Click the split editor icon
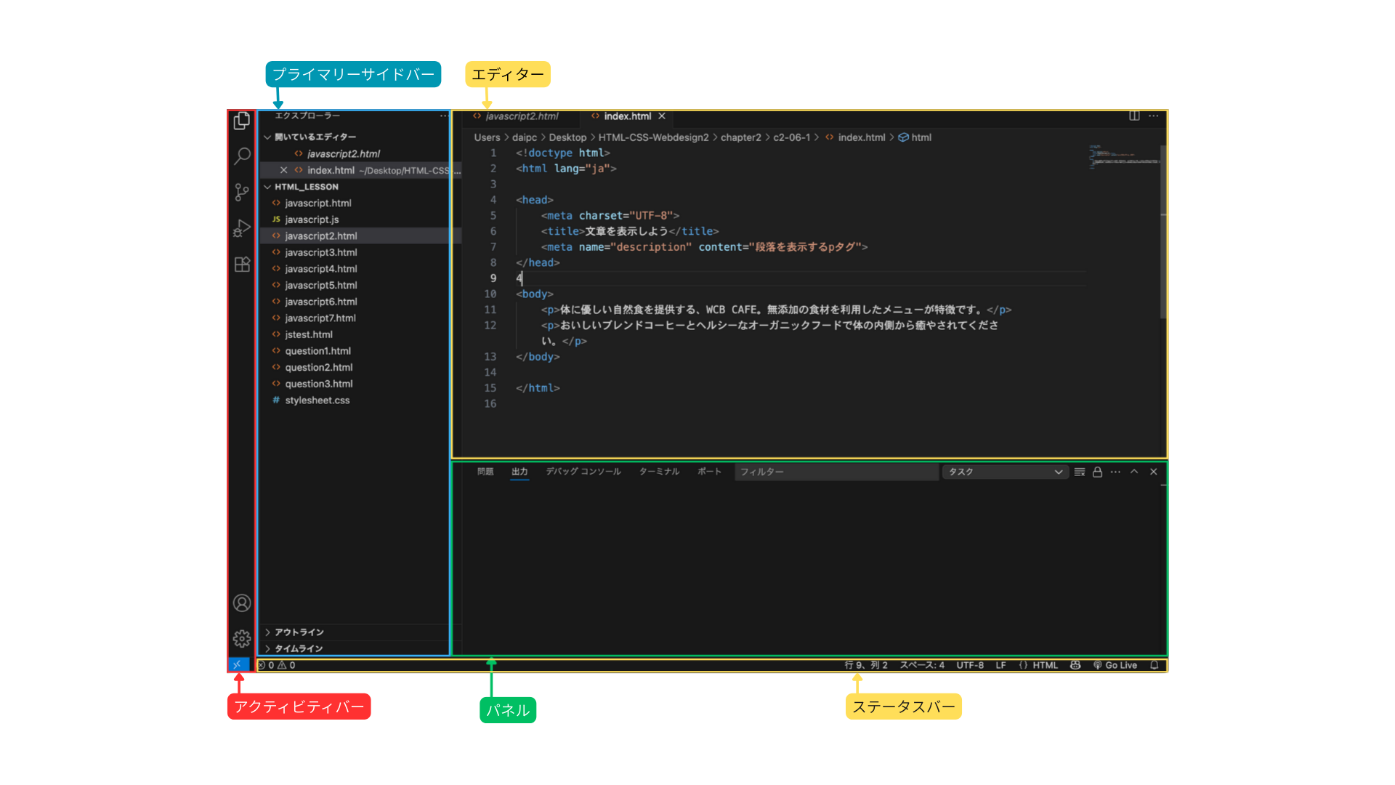This screenshot has height=785, width=1395. (1134, 116)
